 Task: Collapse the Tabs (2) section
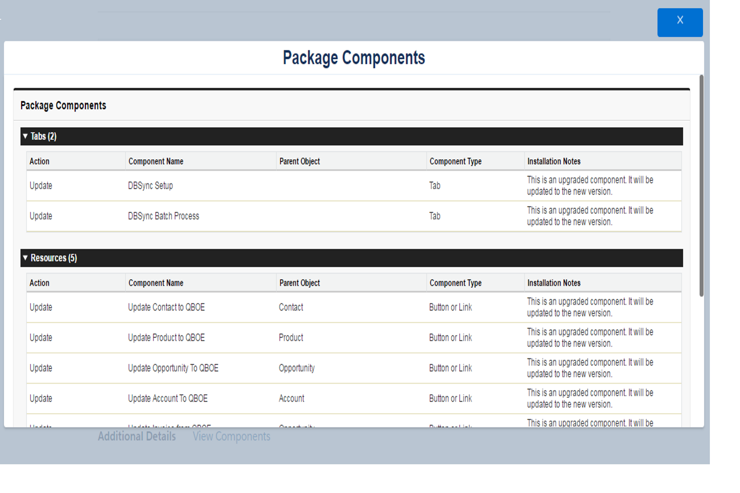coord(26,137)
